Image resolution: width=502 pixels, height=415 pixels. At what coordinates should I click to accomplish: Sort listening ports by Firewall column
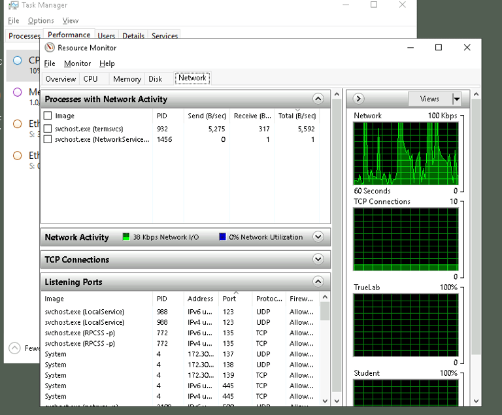302,299
